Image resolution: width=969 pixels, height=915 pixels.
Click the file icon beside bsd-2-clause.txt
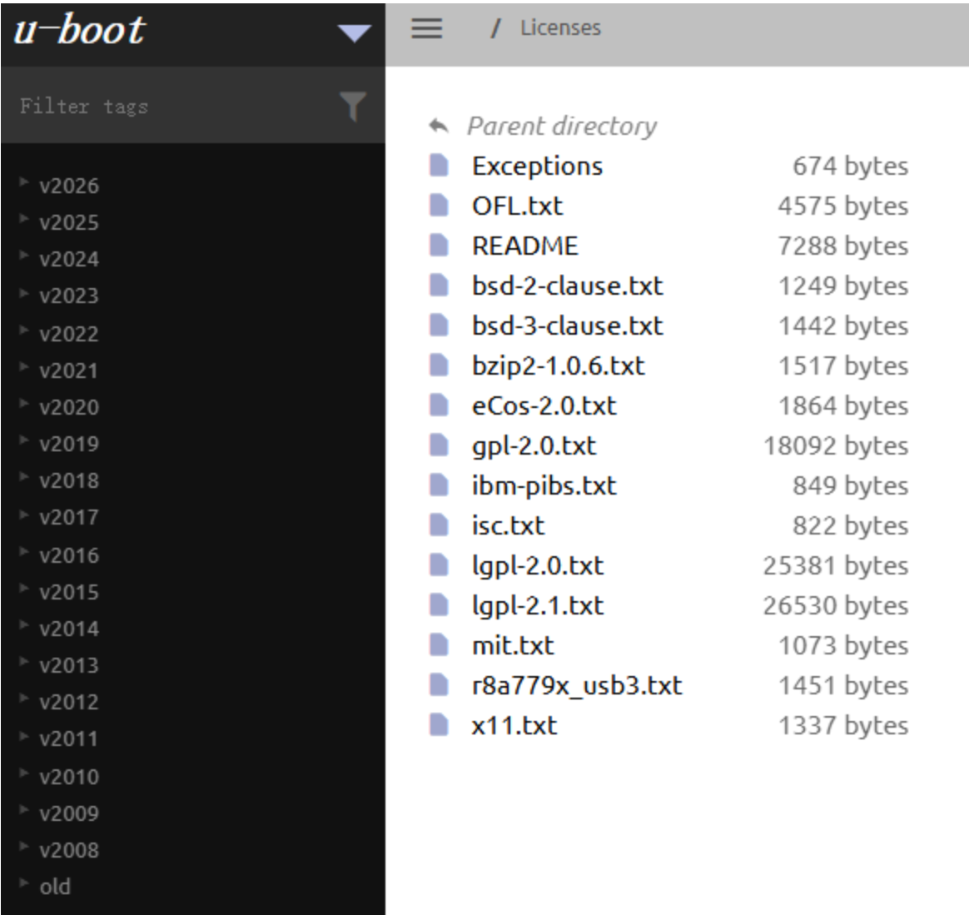[x=439, y=286]
